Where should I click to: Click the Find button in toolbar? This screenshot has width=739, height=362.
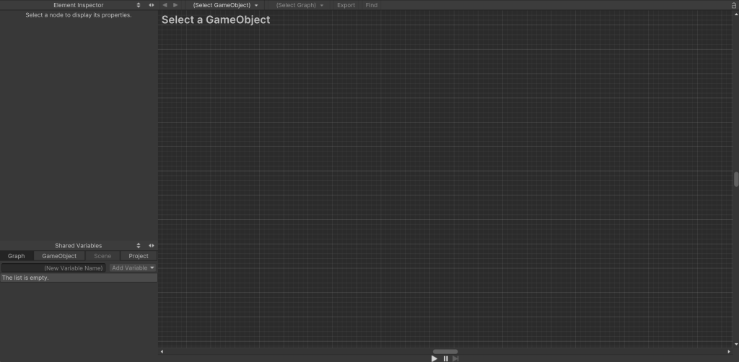[x=371, y=5]
